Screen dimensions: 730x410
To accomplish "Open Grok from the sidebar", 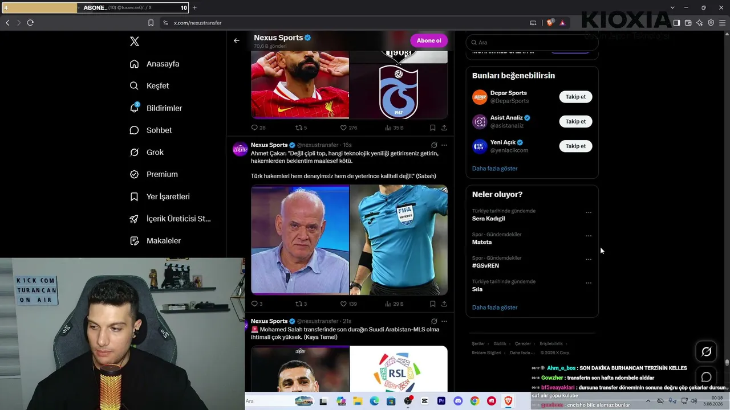I will (147, 153).
